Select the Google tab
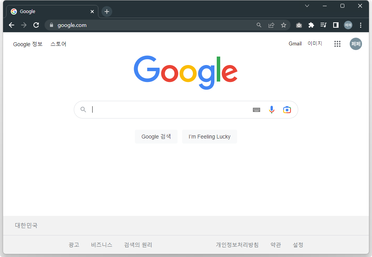The height and width of the screenshot is (257, 372). coord(52,12)
